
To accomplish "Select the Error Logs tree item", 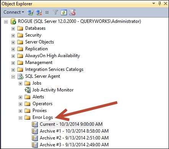I will [42, 117].
